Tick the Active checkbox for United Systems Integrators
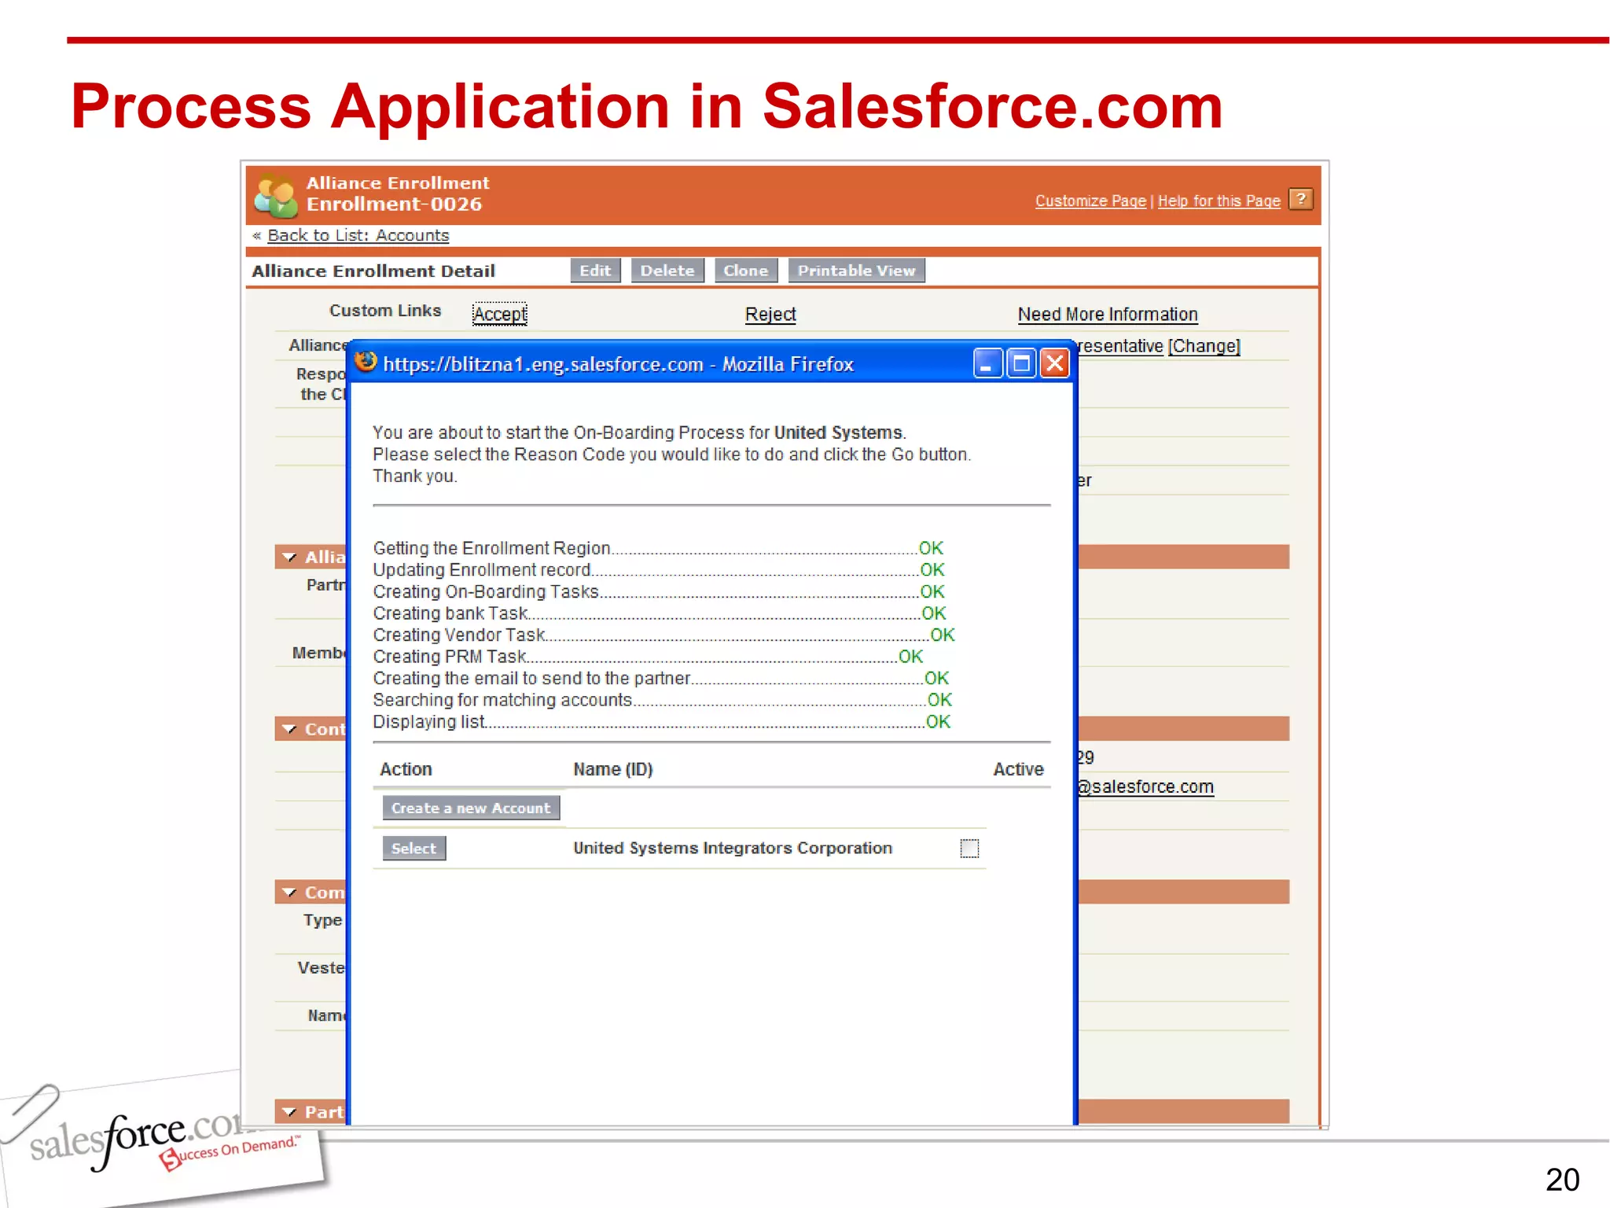This screenshot has height=1208, width=1610. [x=969, y=849]
